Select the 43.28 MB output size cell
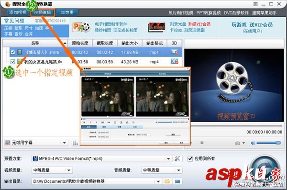This screenshot has height=190, width=287. point(130,62)
